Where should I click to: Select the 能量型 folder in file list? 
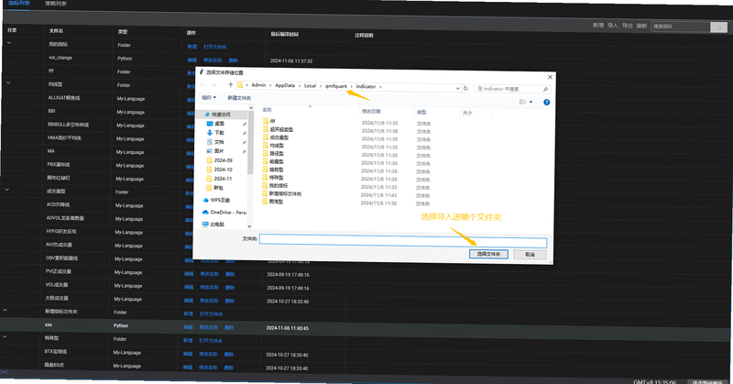pos(277,161)
